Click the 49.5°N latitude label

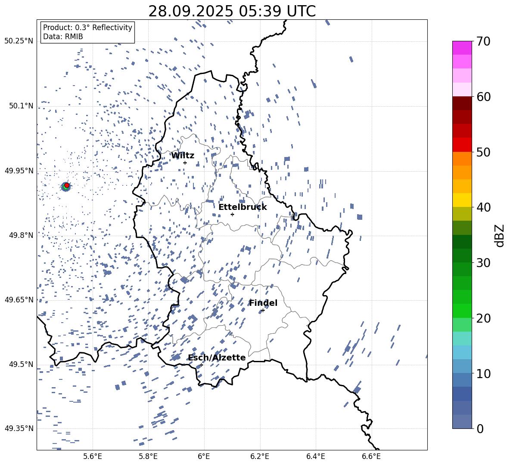[x=21, y=364]
